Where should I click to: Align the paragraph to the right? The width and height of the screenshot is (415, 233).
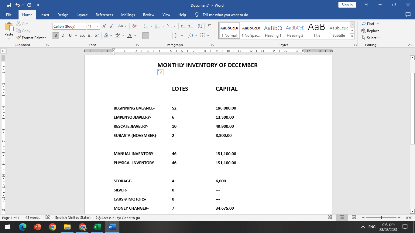[x=160, y=35]
